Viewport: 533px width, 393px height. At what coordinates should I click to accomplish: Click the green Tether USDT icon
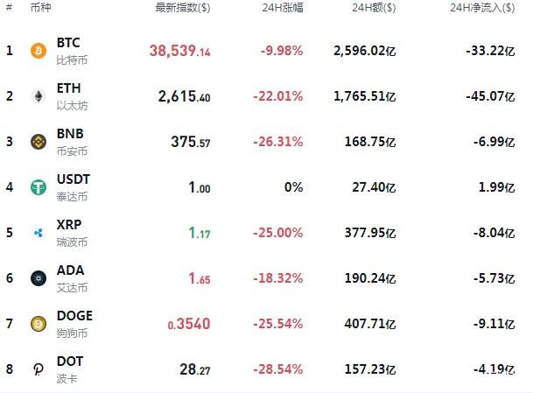[39, 187]
